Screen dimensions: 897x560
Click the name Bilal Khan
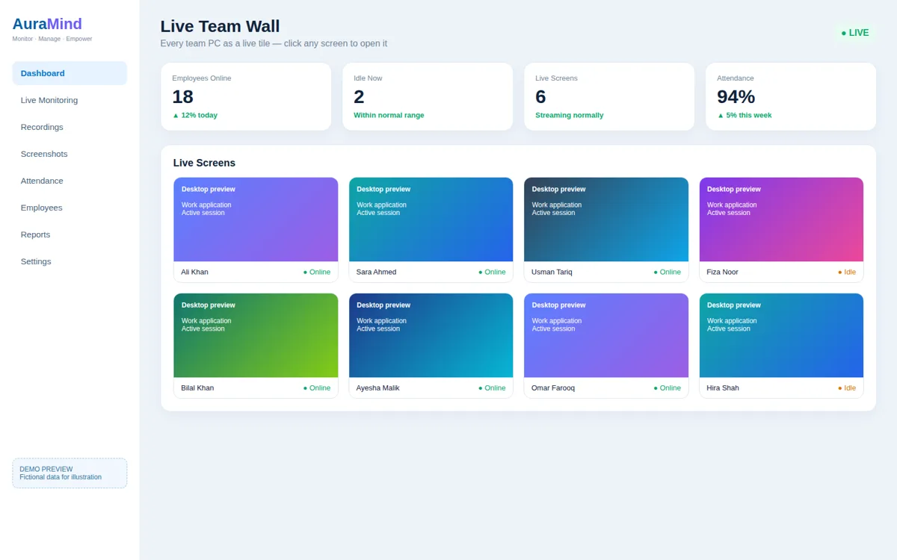click(197, 388)
